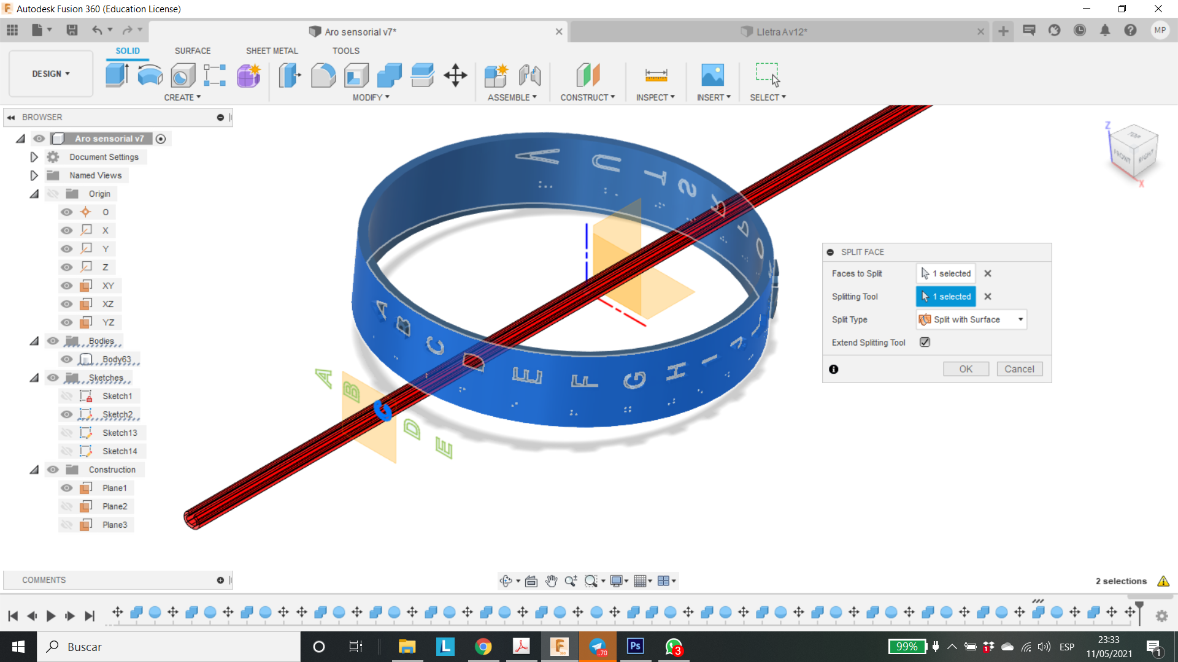Show hidden Plane3
Image resolution: width=1178 pixels, height=662 pixels.
67,525
